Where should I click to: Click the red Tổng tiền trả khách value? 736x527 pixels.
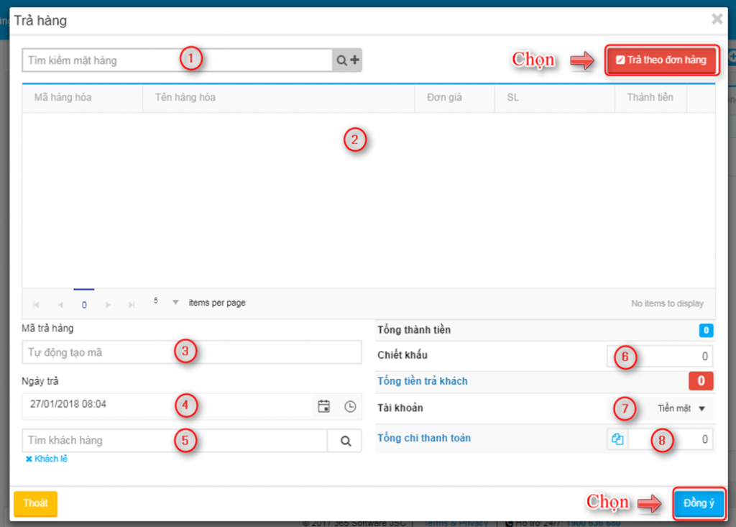click(701, 381)
